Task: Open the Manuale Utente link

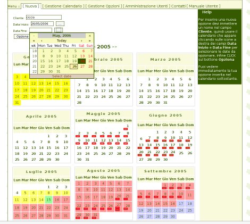Action: coord(203,6)
